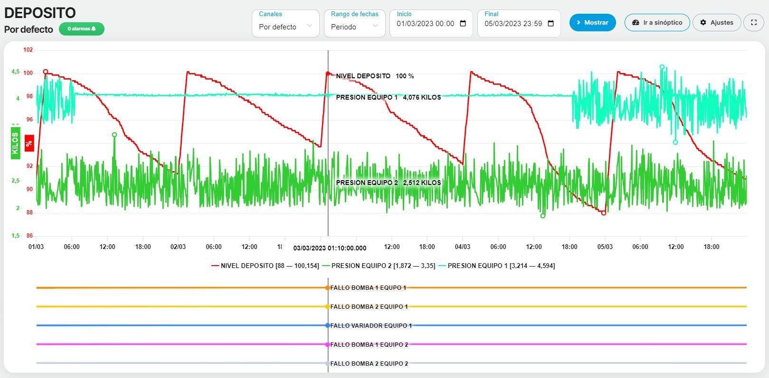This screenshot has width=769, height=378.
Task: Click the gauge icon in Ir a sinóptico
Action: pos(636,22)
